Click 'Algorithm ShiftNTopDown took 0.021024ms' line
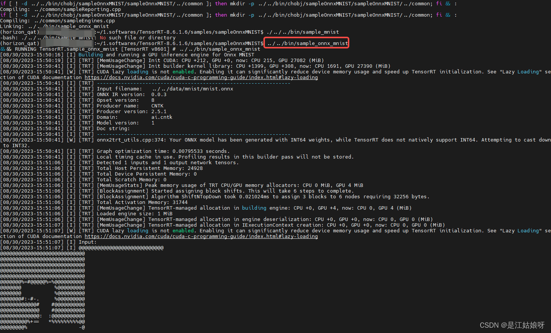Image resolution: width=551 pixels, height=333 pixels. point(215,197)
